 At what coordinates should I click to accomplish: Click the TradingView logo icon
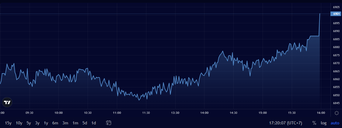coord(7,102)
